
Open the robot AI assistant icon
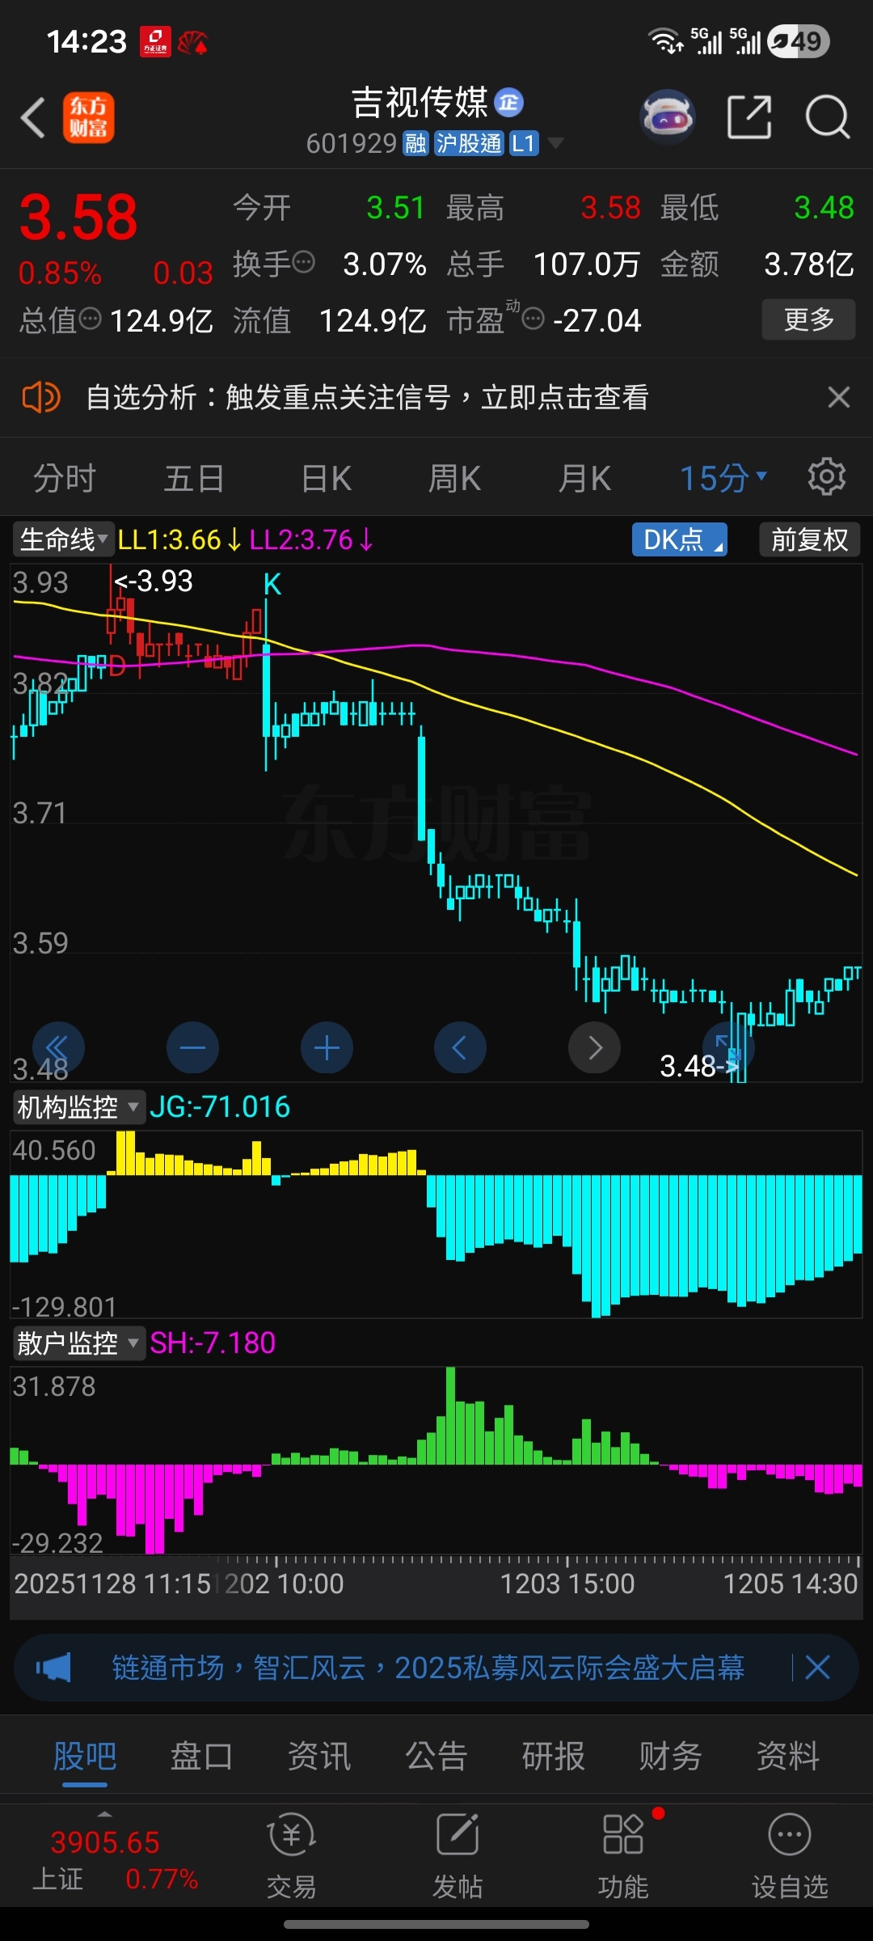668,117
